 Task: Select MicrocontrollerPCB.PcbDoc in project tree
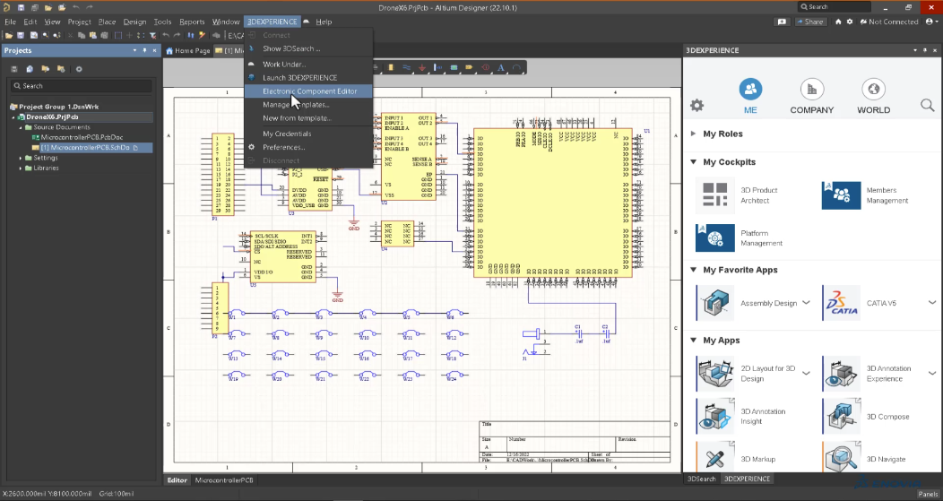pyautogui.click(x=82, y=137)
